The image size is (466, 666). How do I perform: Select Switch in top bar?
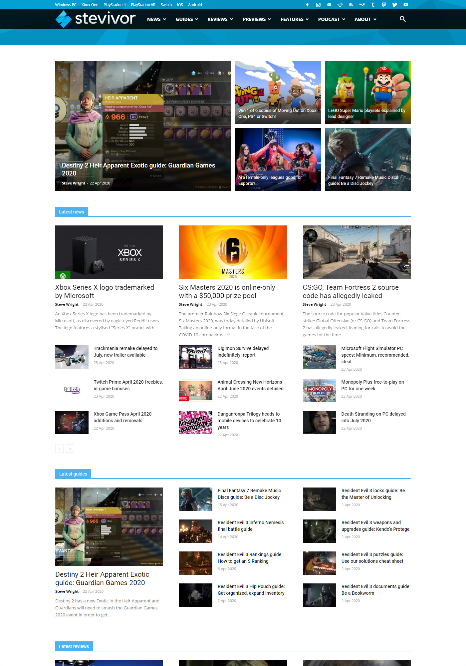(x=166, y=5)
